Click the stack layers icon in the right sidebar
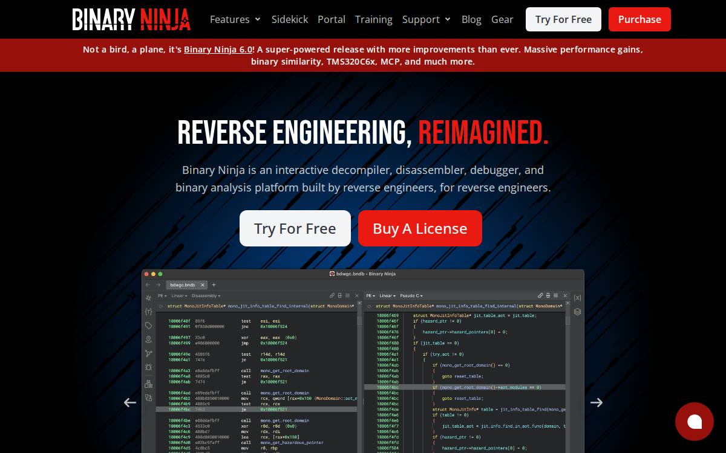Screen dimensions: 726x453 577,312
